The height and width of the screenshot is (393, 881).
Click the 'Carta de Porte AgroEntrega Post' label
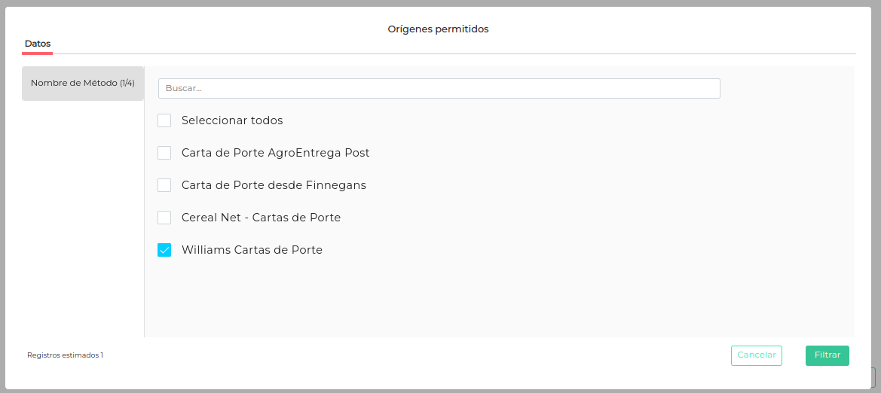(275, 153)
